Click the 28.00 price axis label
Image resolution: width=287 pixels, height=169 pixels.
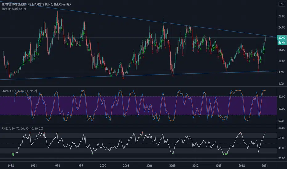point(281,16)
